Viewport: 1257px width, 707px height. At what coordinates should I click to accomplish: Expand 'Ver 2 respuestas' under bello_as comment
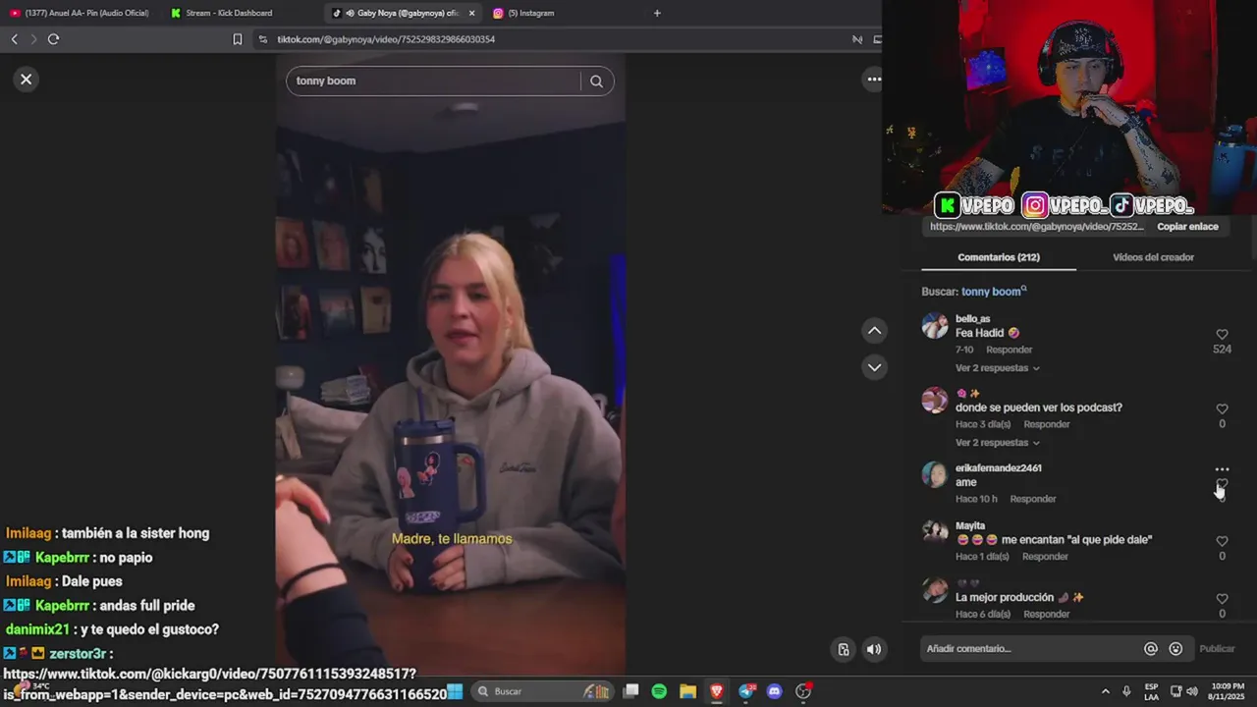997,368
